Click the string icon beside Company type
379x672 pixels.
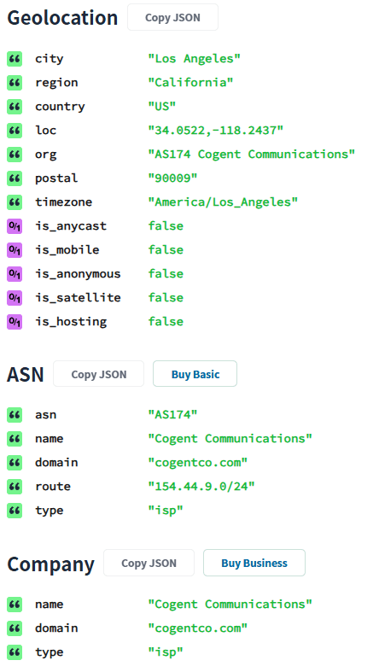[15, 652]
